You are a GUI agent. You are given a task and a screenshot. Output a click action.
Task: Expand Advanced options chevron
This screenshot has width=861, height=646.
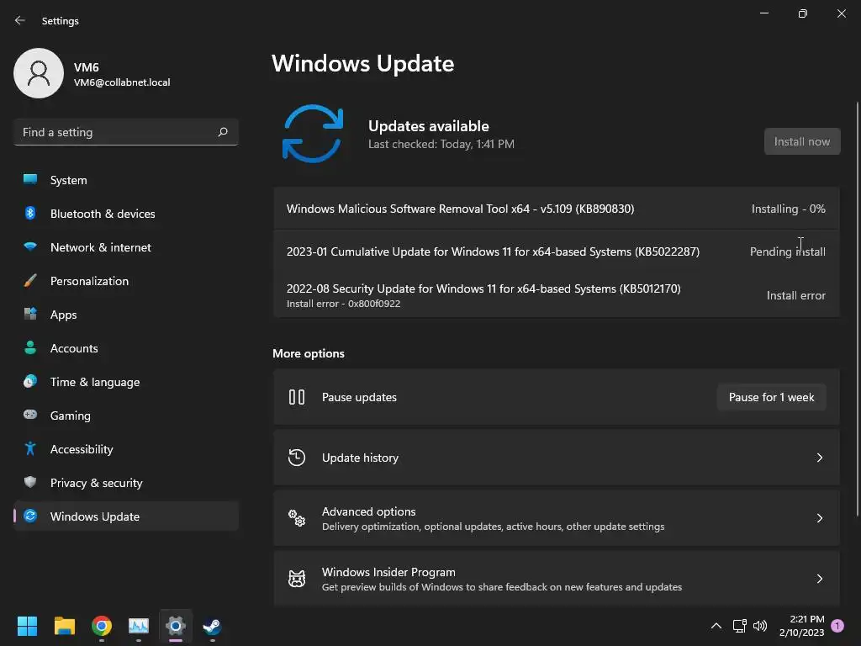click(x=819, y=518)
